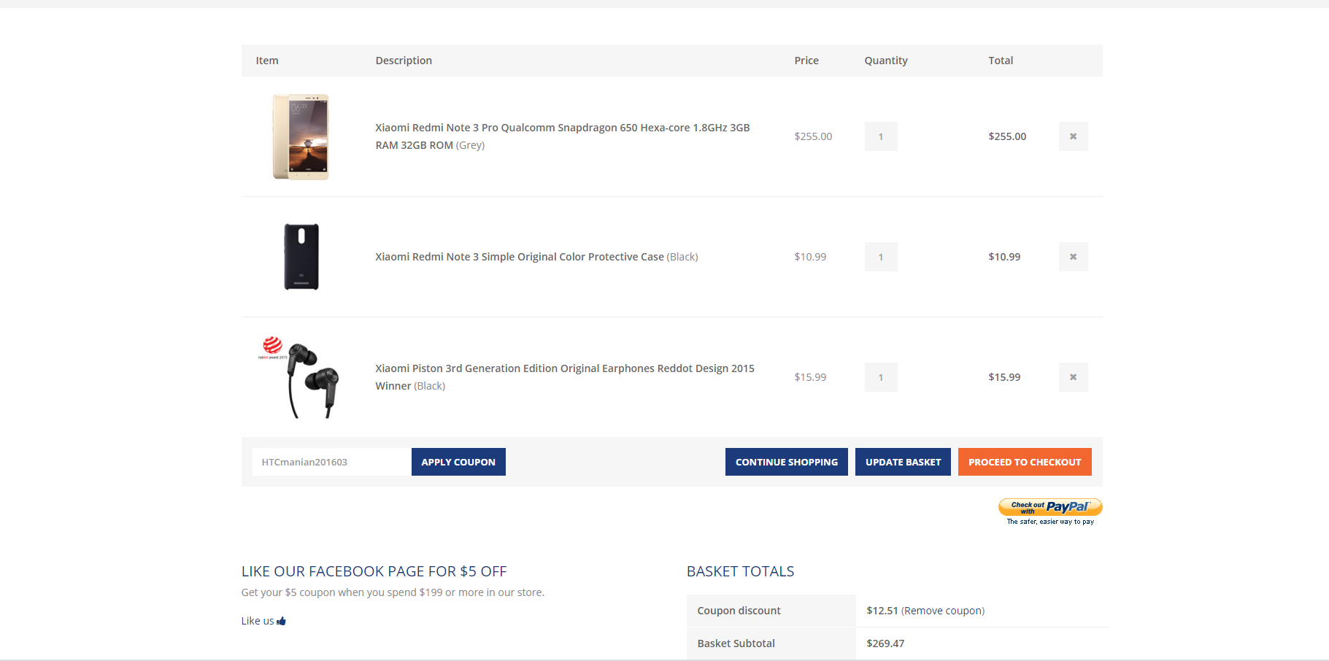
Task: Click the $15.99 total for the earphones
Action: [1004, 377]
